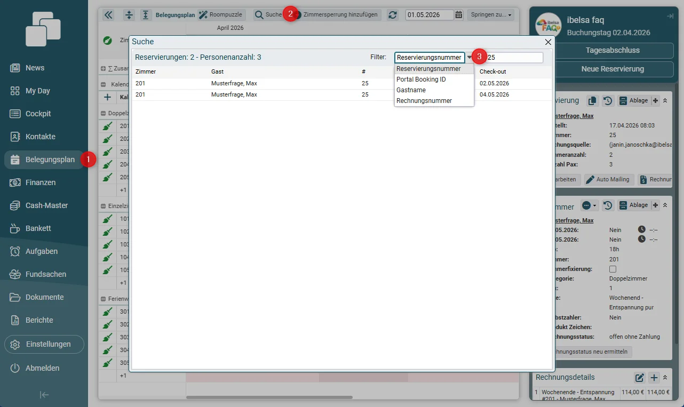Viewport: 684px width, 407px height.
Task: Select Gastname filter option
Action: 434,90
